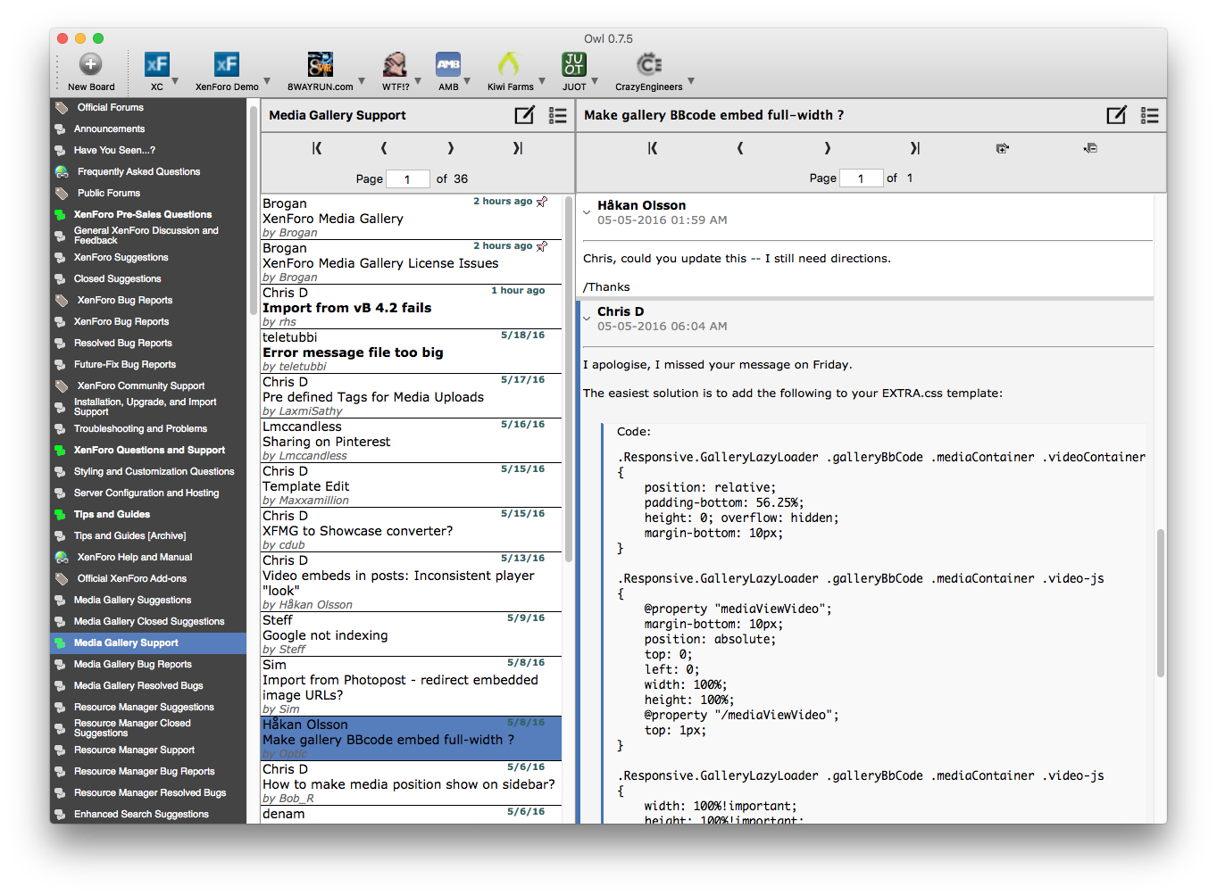Go to previous page of the open thread
The image size is (1217, 895).
(740, 148)
